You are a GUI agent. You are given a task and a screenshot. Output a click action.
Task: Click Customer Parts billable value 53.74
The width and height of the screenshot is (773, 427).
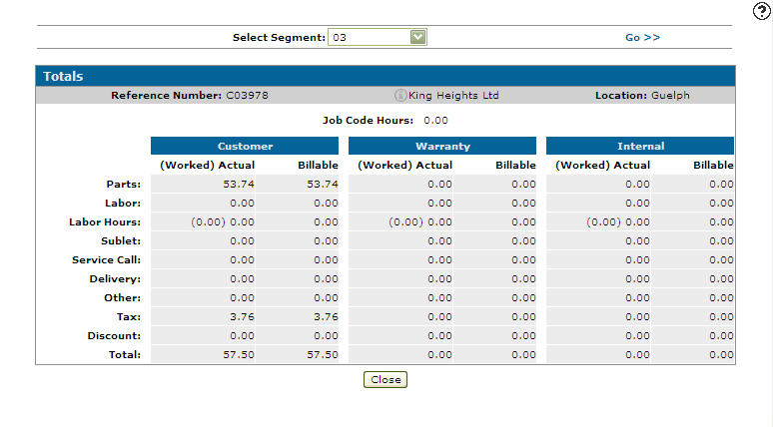323,184
